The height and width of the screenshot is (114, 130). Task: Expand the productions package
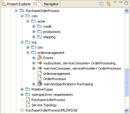pyautogui.click(x=34, y=31)
